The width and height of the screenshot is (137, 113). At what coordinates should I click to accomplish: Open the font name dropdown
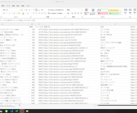pos(20,10)
